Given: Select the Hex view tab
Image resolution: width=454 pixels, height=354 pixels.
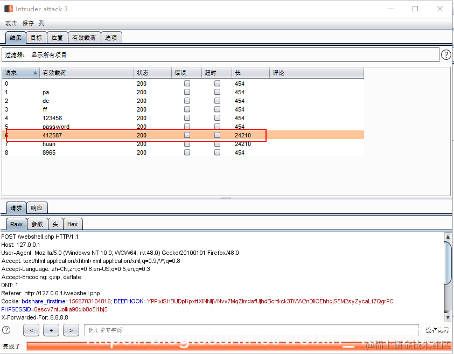Looking at the screenshot, I should (x=72, y=224).
